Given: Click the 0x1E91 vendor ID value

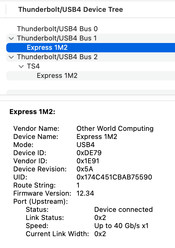Looking at the screenshot, I should [88, 161].
